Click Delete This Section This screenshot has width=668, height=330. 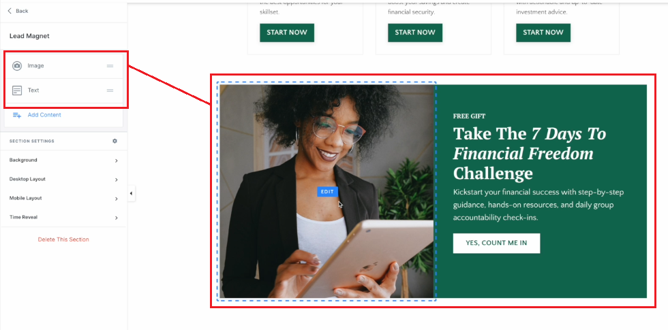63,240
